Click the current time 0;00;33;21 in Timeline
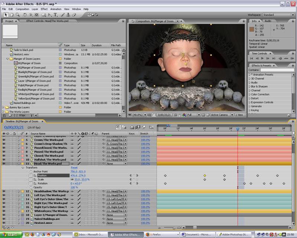297x238 pixels. pyautogui.click(x=14, y=128)
